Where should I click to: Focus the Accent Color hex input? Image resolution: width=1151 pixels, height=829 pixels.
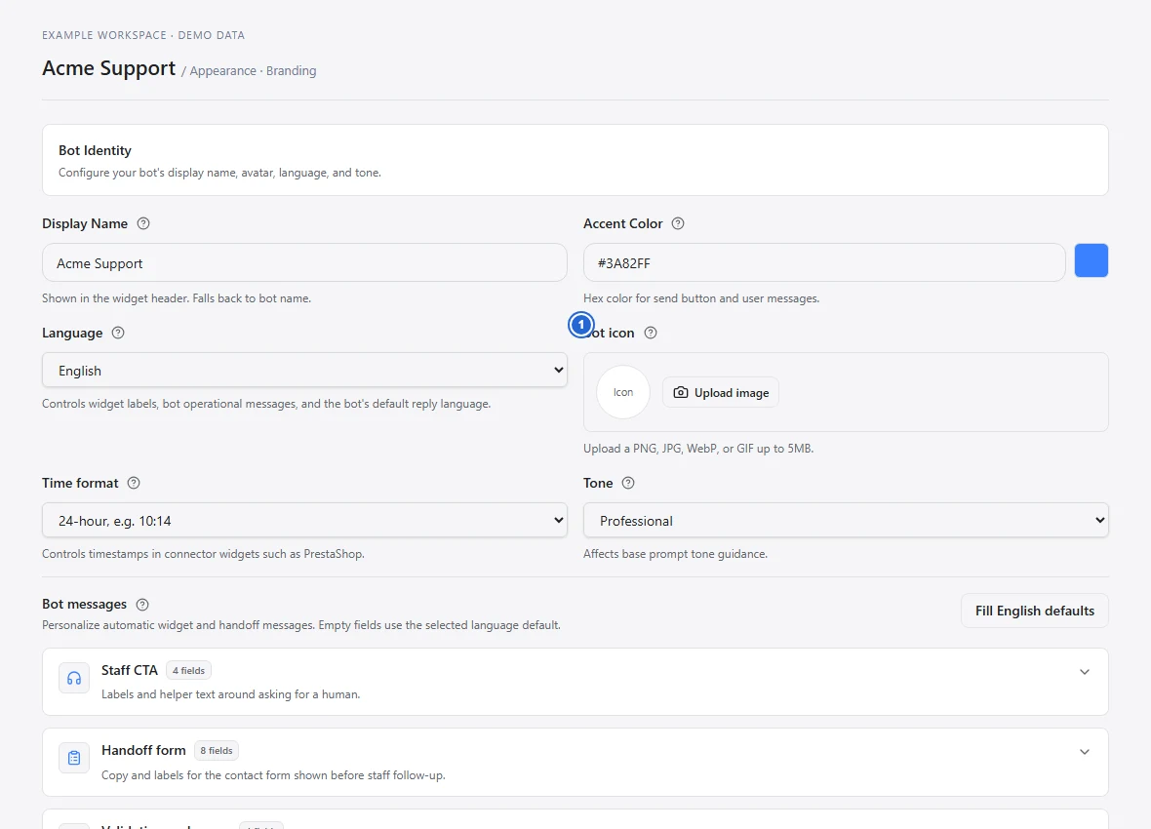[823, 262]
